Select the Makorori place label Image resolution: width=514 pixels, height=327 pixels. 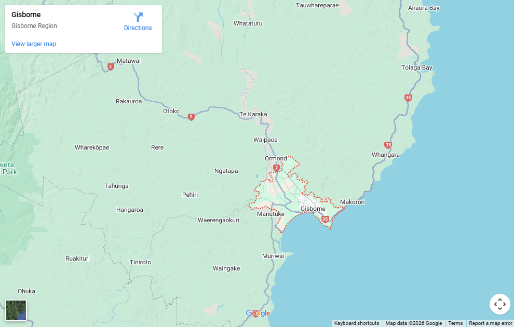(352, 202)
